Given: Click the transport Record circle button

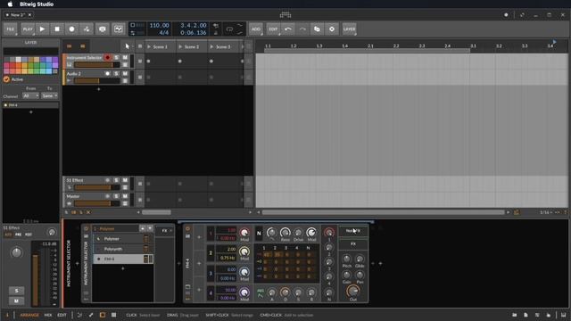Looking at the screenshot, I should pyautogui.click(x=71, y=29).
